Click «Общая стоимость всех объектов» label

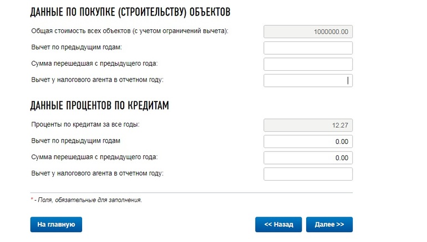(x=130, y=31)
